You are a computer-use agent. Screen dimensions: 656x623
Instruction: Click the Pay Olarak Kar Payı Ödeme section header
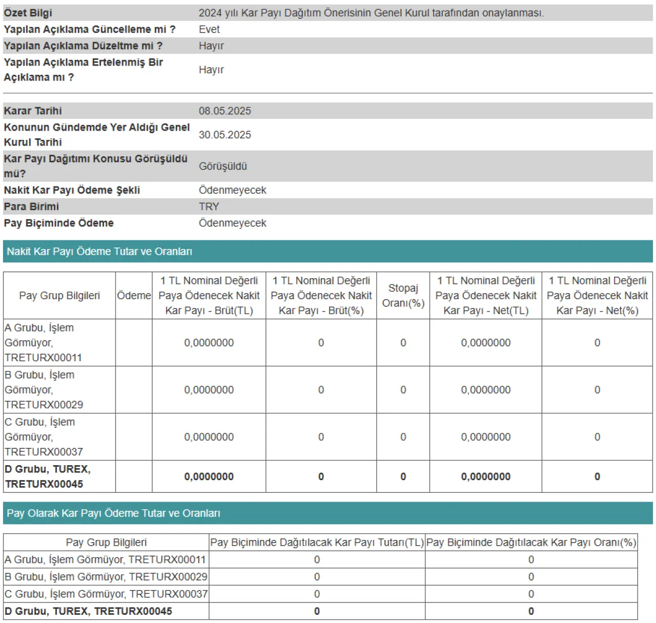coord(113,513)
